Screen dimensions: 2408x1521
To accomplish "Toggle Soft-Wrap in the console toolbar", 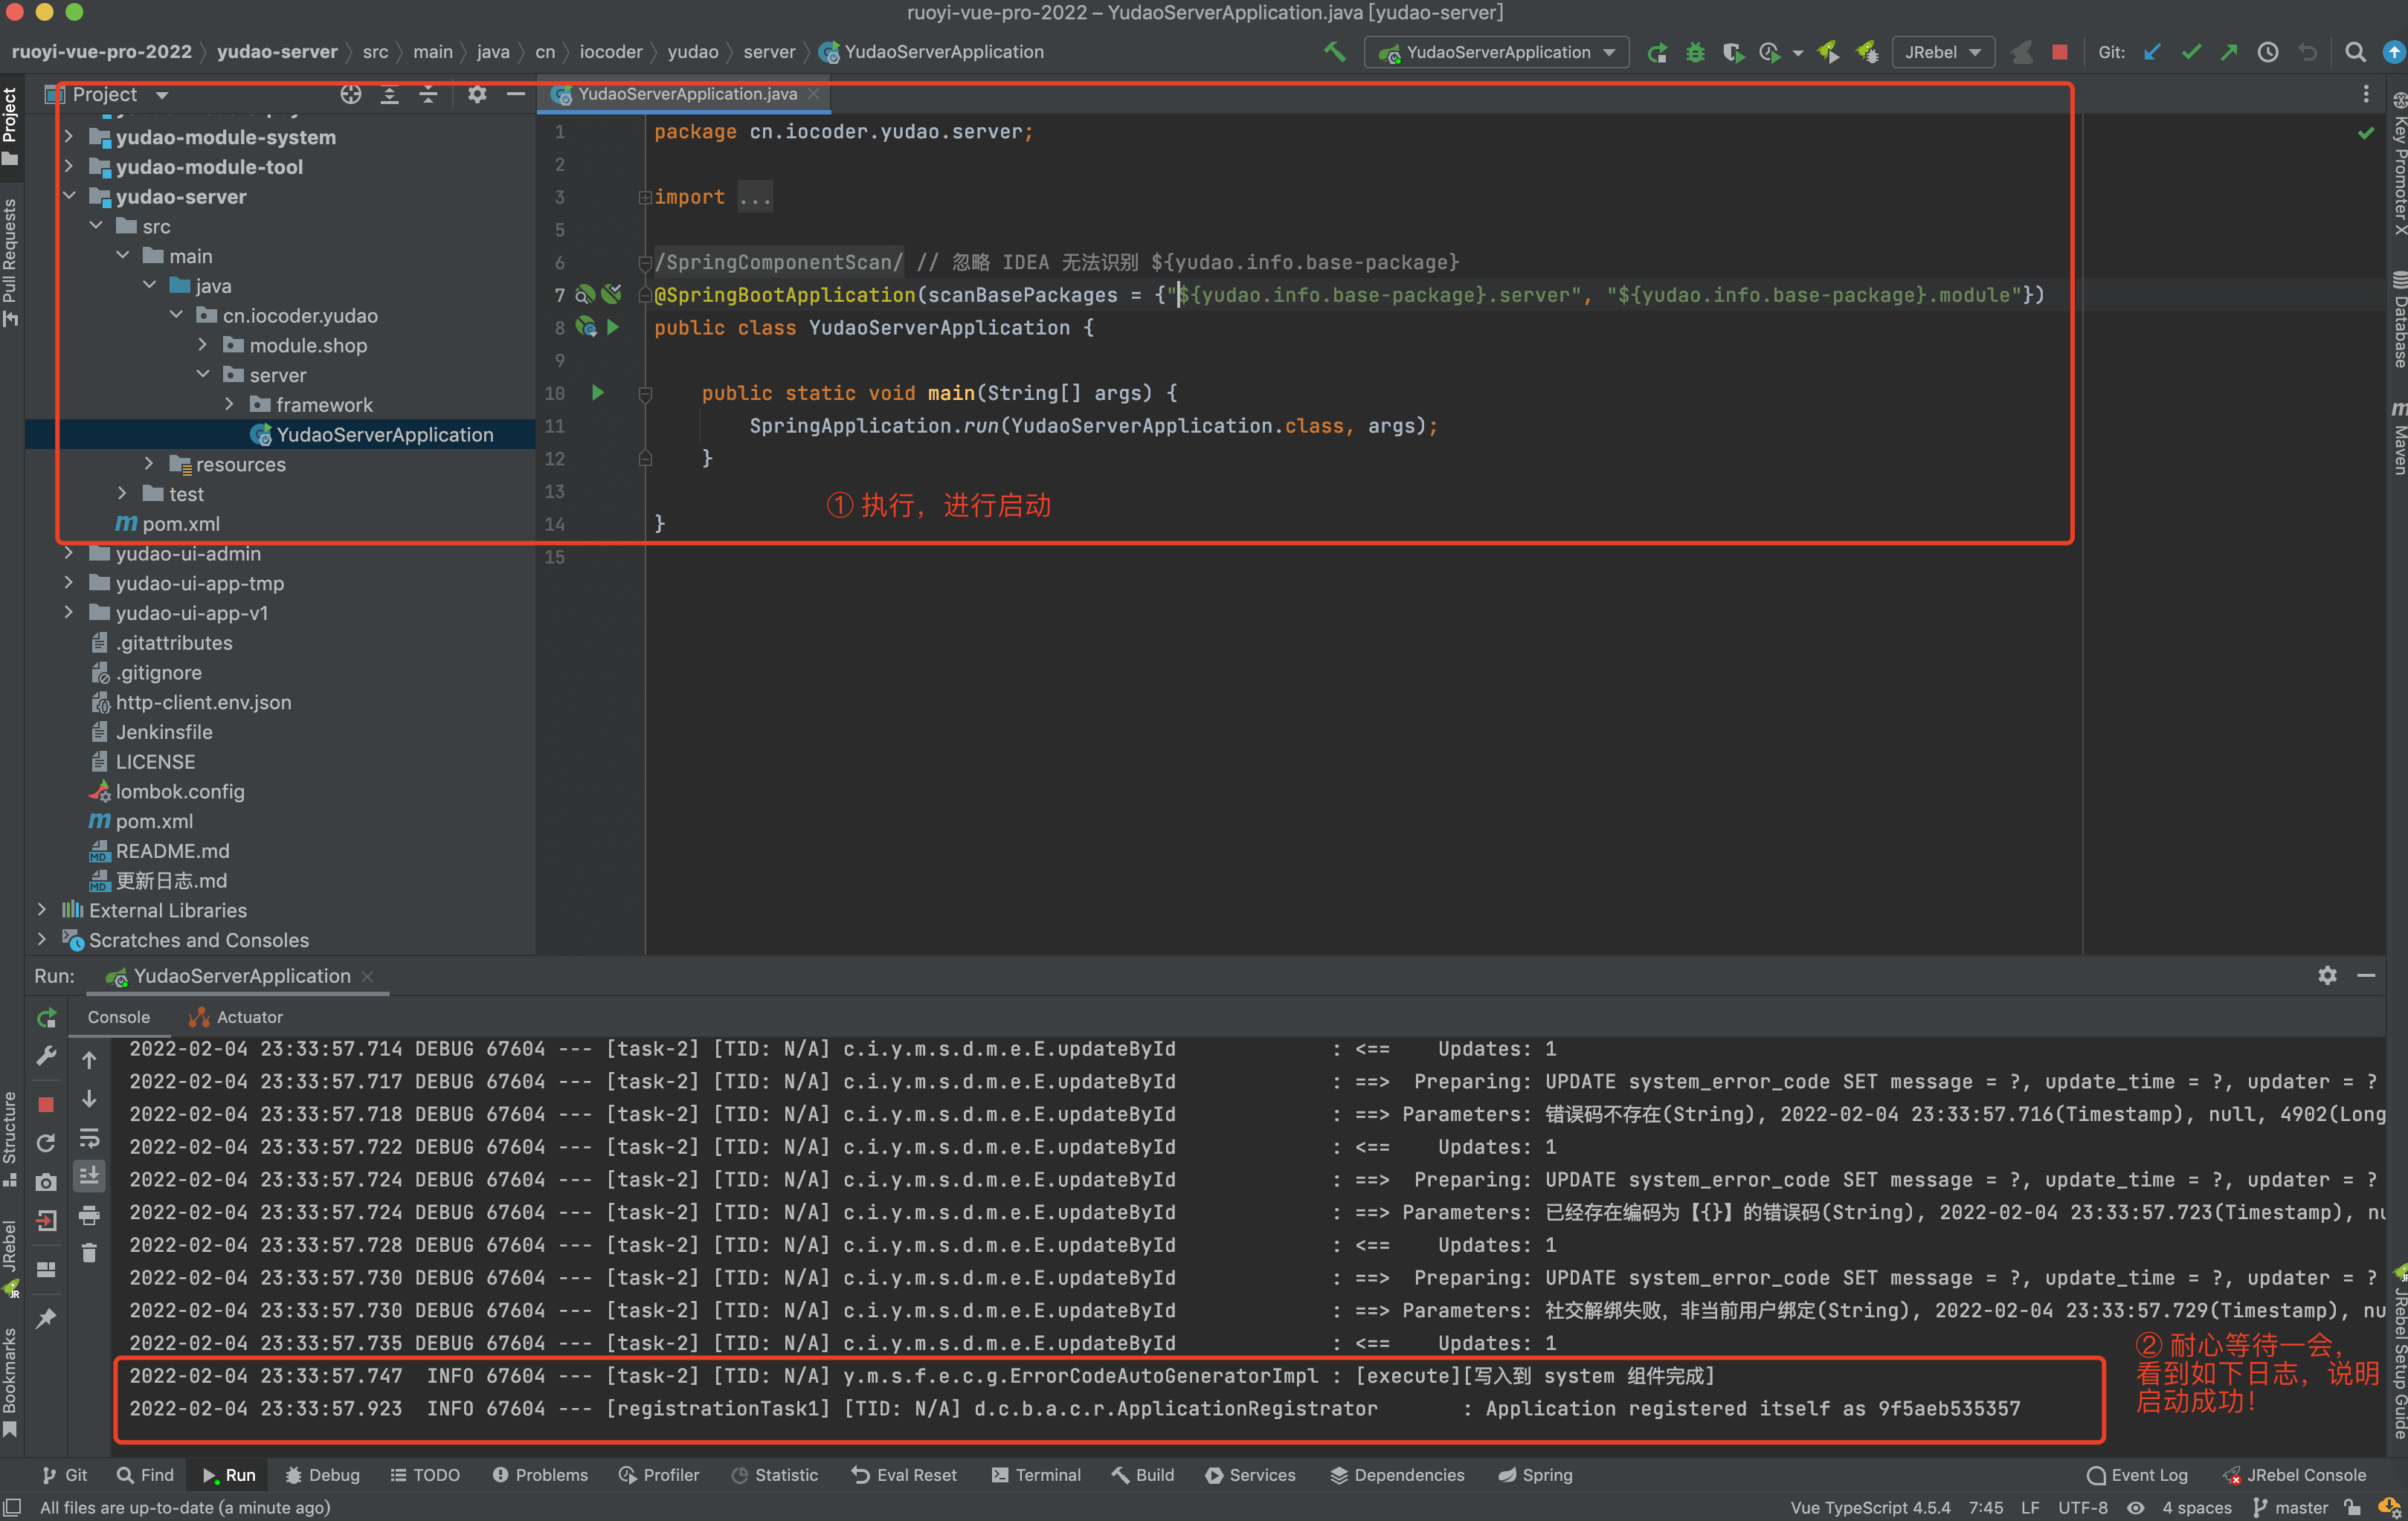I will pyautogui.click(x=89, y=1138).
